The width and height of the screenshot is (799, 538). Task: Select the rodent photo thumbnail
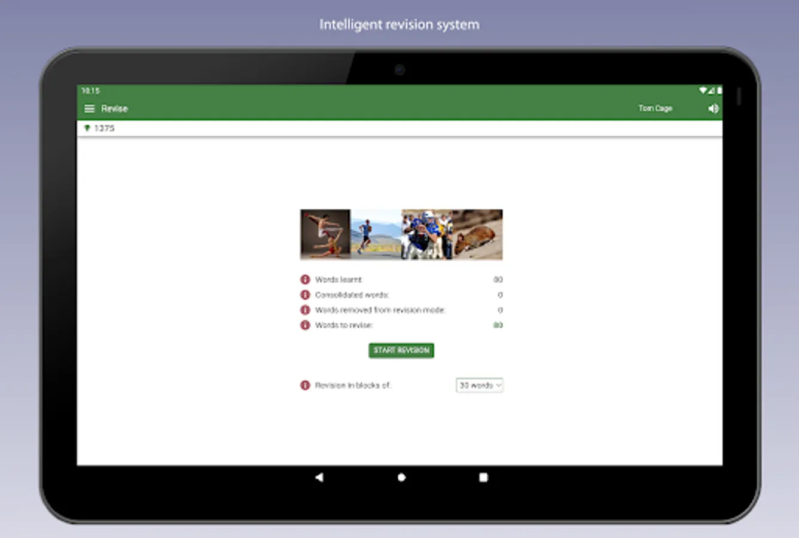477,234
